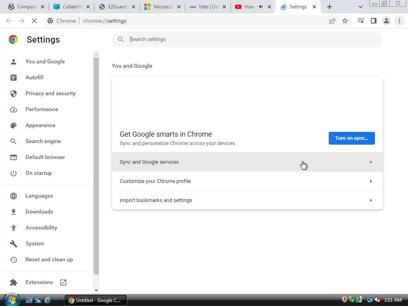Click the search magnifier icon in settings search
Image resolution: width=408 pixels, height=306 pixels.
pos(120,39)
